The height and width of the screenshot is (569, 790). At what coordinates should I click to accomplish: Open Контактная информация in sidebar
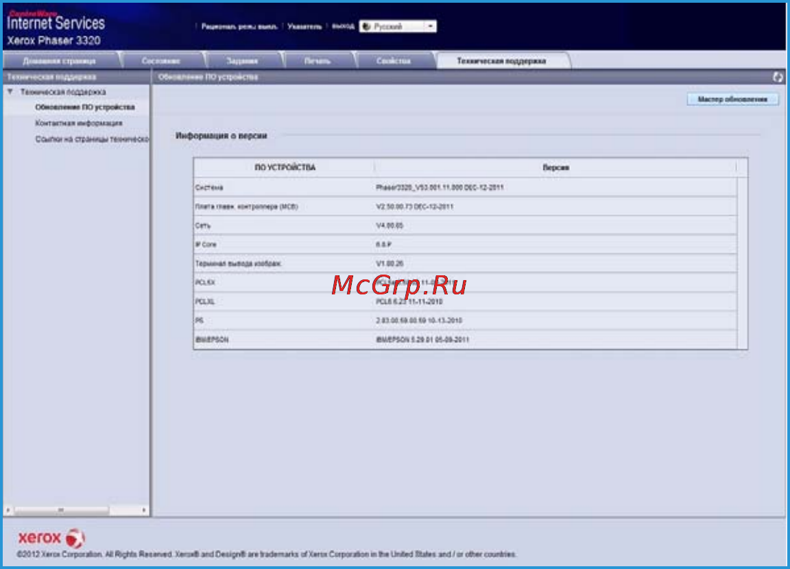click(79, 123)
